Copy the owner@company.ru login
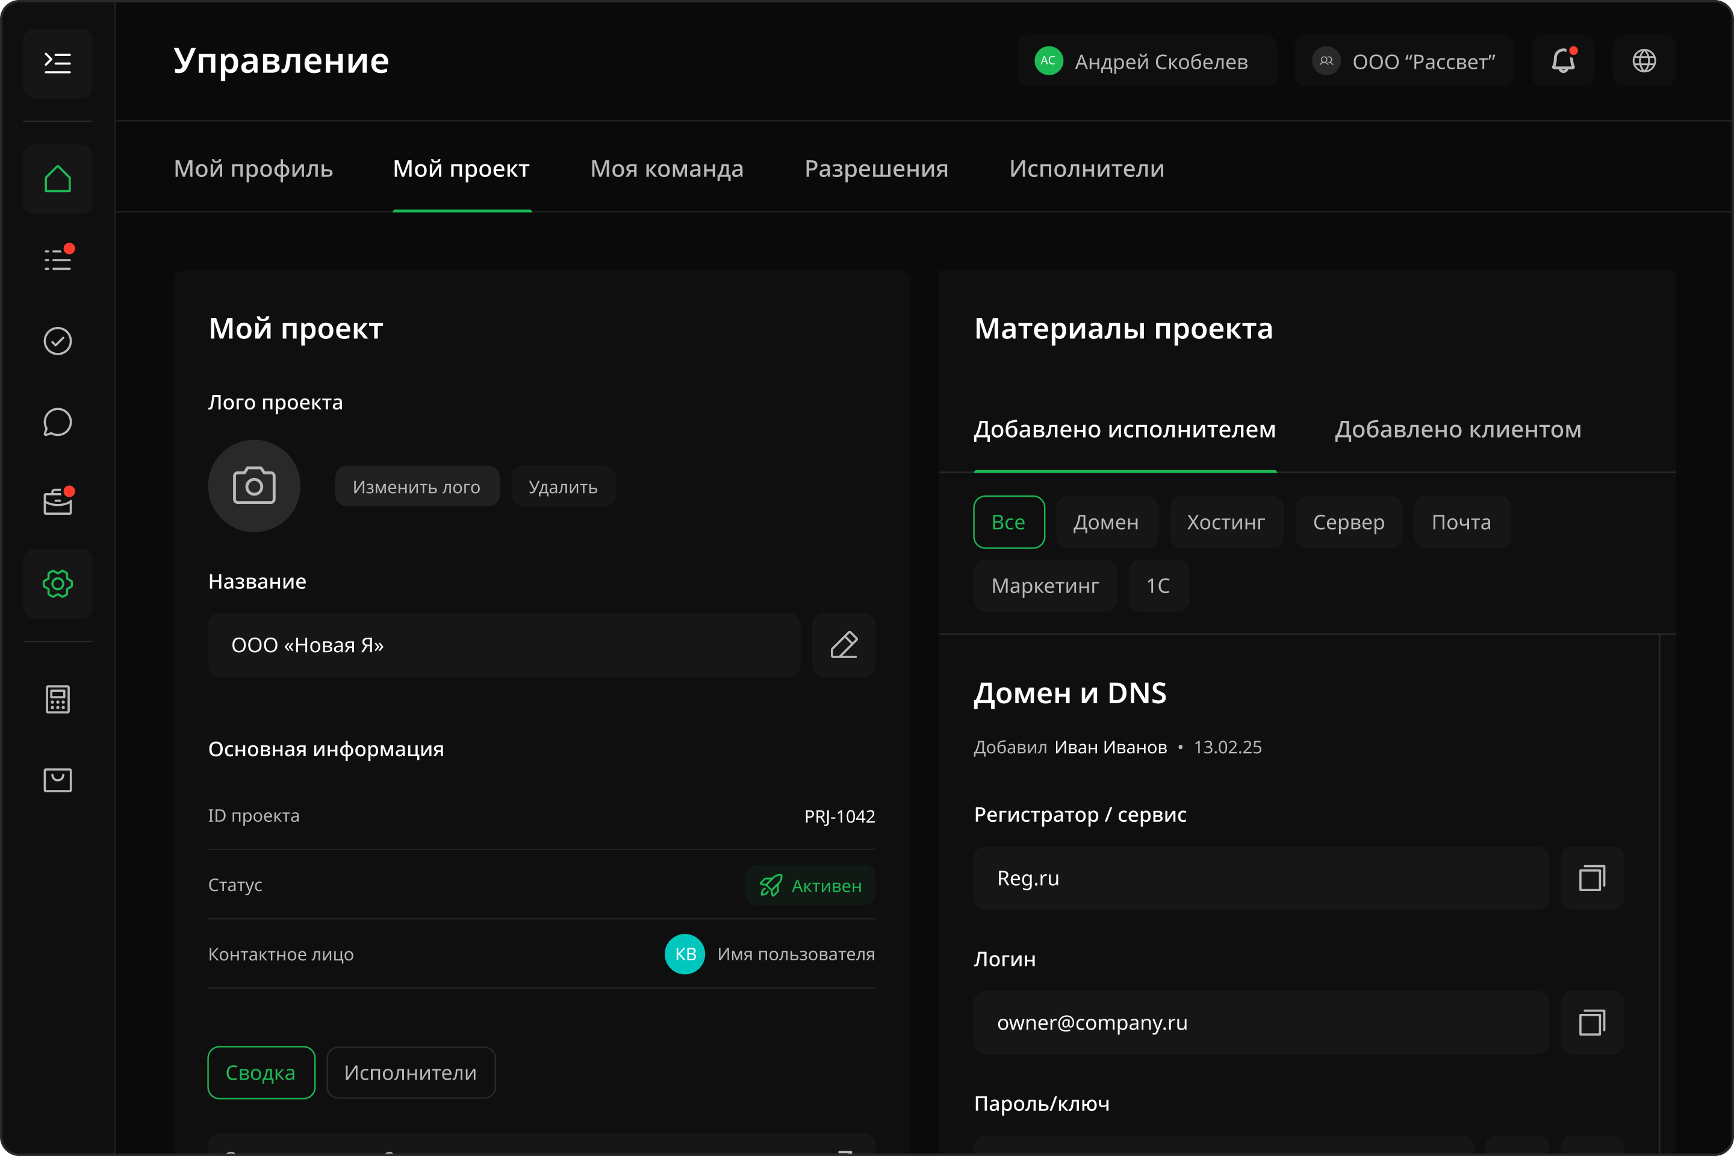1734x1156 pixels. coord(1592,1022)
